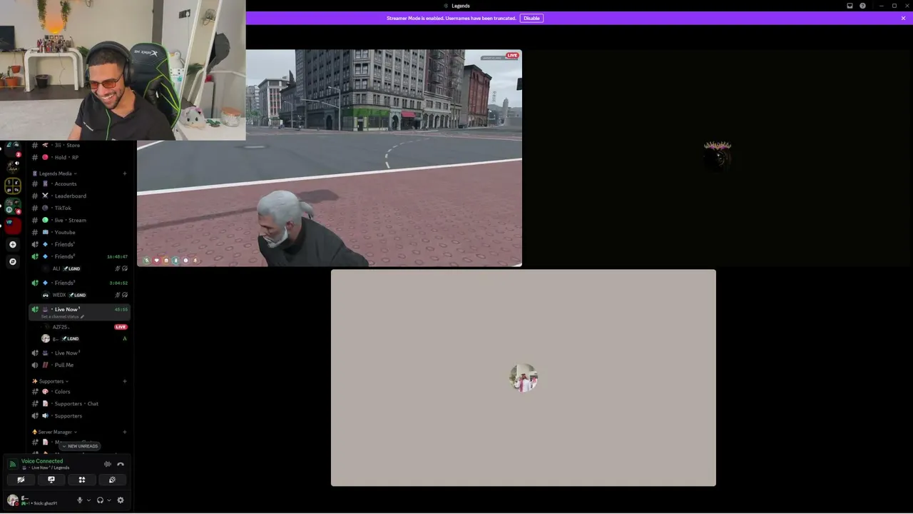Start an activity from voice panel
913x514 pixels.
[82, 480]
